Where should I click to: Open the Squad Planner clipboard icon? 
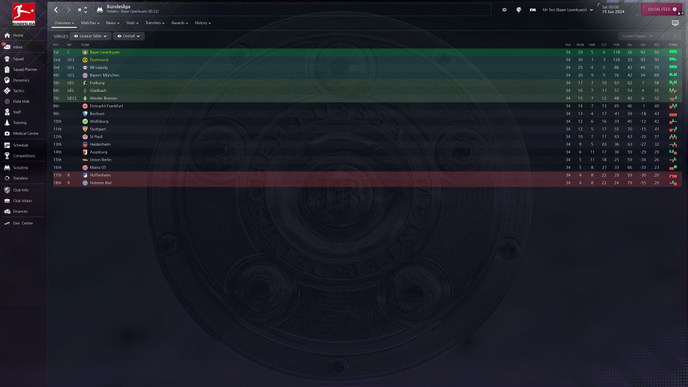click(x=7, y=70)
